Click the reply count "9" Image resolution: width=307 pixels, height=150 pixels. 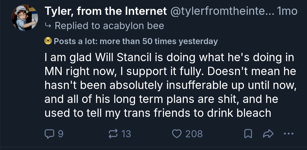click(x=60, y=134)
